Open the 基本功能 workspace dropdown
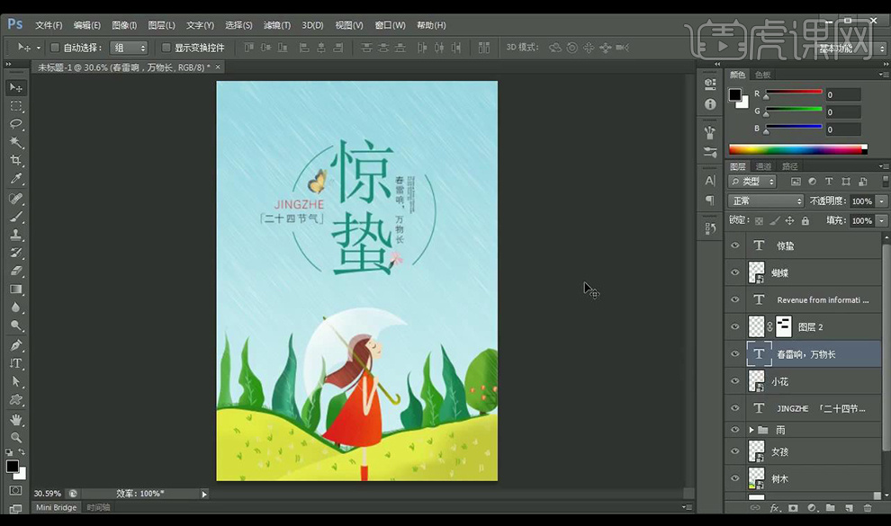This screenshot has height=526, width=891. click(850, 49)
